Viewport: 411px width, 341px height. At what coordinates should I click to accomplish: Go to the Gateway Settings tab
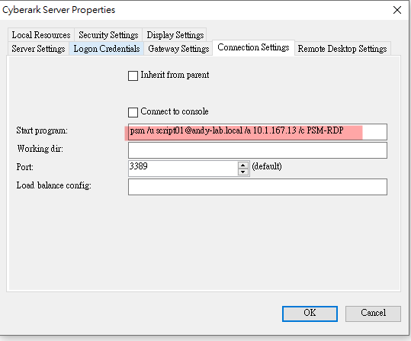pos(178,49)
